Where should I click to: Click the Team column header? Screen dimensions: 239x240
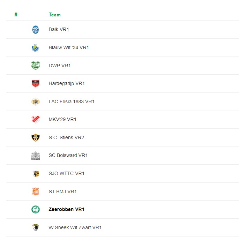(55, 15)
